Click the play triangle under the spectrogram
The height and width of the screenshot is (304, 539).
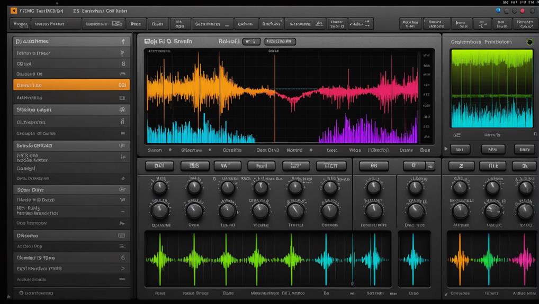[446, 149]
